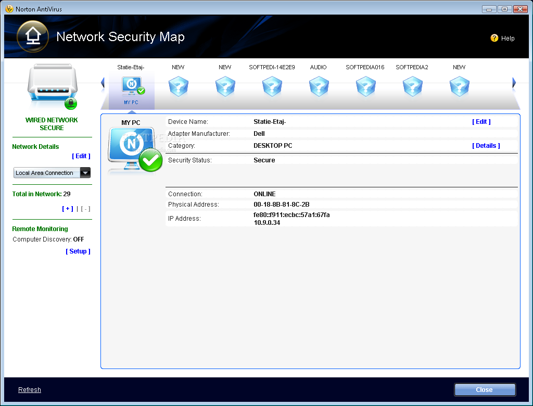Click the Connection value ONLINE
533x406 pixels.
(264, 194)
